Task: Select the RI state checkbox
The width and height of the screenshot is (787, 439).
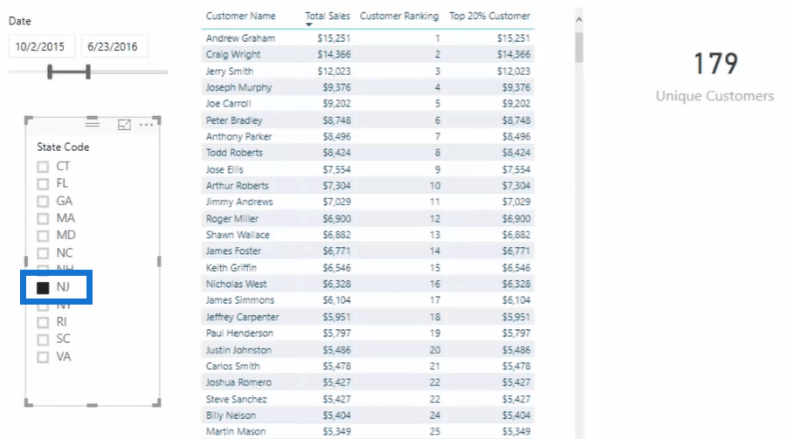Action: (x=43, y=322)
